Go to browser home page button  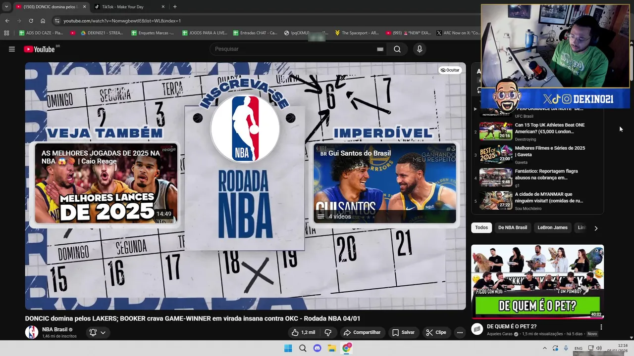point(43,21)
